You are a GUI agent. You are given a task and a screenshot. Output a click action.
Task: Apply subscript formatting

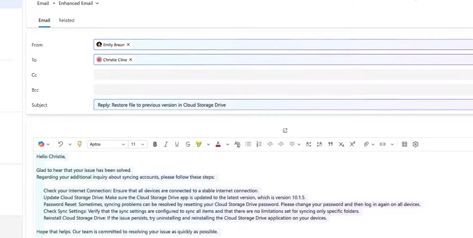point(341,144)
